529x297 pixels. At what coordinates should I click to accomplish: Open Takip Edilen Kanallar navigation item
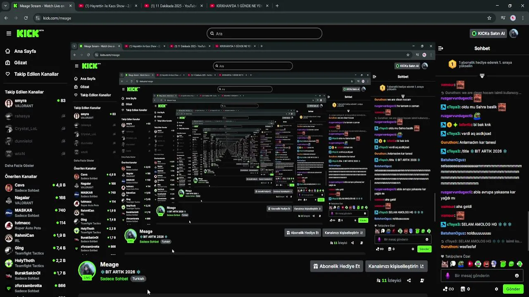pyautogui.click(x=32, y=74)
